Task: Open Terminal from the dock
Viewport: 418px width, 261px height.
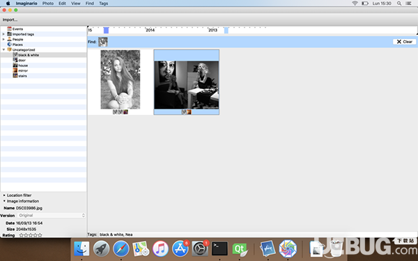Action: [x=219, y=248]
